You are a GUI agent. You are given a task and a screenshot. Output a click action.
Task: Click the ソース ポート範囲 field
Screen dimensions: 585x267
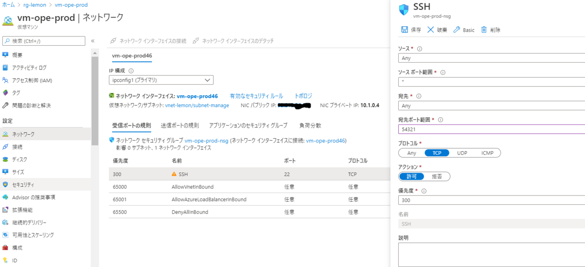(x=491, y=82)
